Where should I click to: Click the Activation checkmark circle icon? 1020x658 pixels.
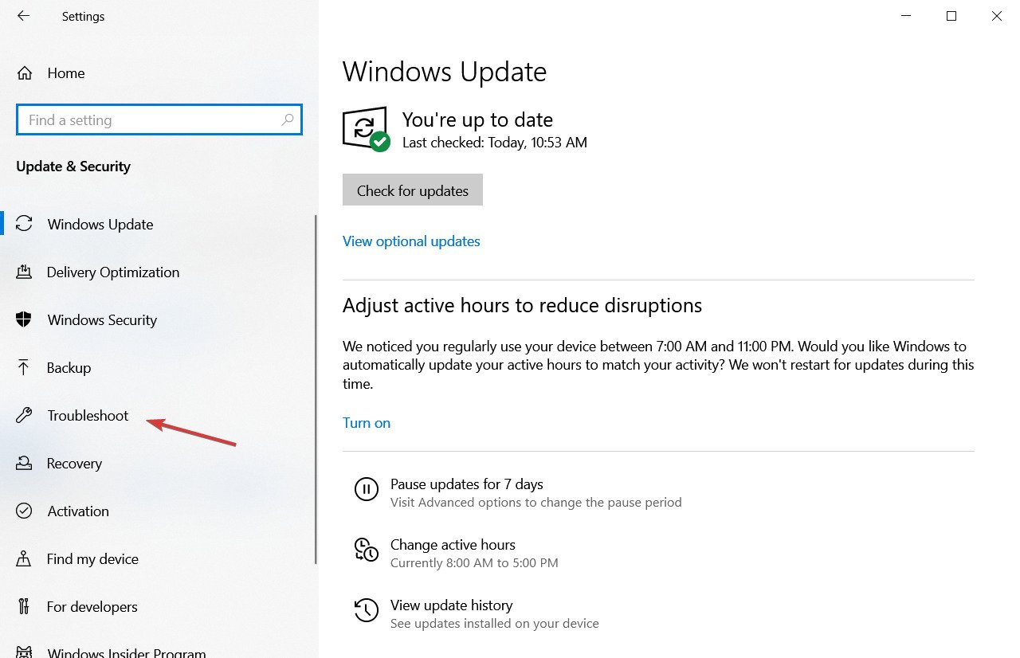24,511
